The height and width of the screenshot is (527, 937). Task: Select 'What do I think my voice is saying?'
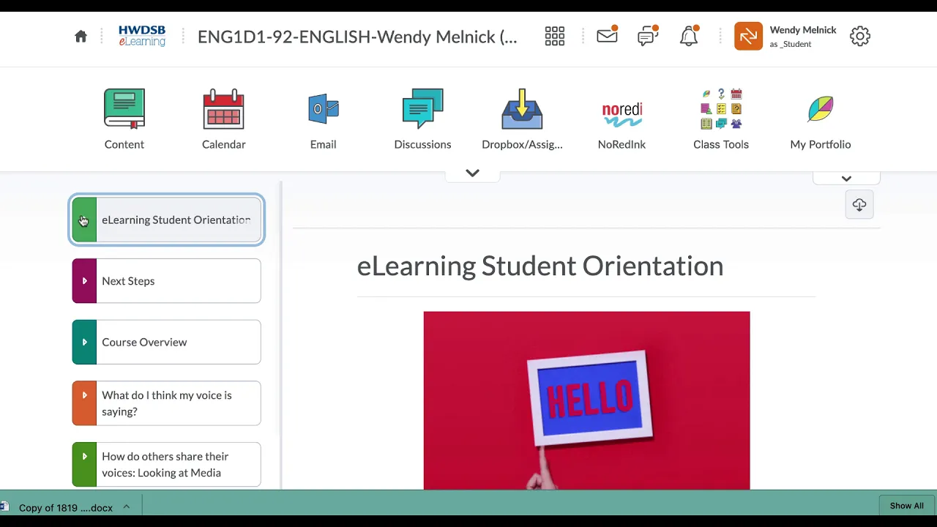[x=166, y=403]
